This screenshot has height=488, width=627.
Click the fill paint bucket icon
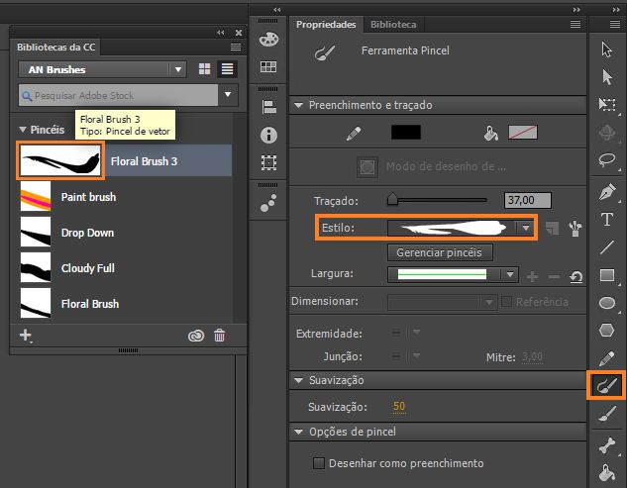(490, 133)
